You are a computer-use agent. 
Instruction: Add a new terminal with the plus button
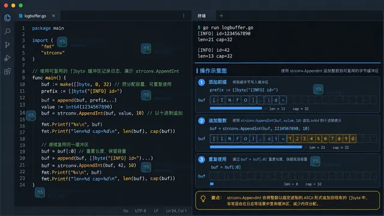[221, 16]
